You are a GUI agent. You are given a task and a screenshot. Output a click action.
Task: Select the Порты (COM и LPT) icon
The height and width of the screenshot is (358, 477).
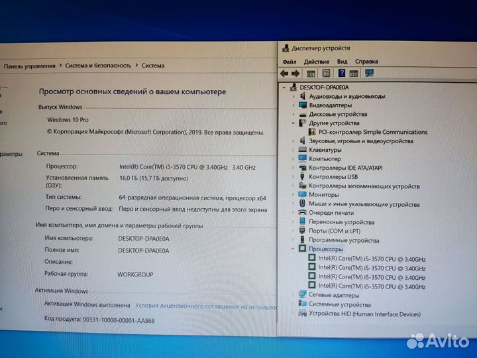pyautogui.click(x=302, y=231)
